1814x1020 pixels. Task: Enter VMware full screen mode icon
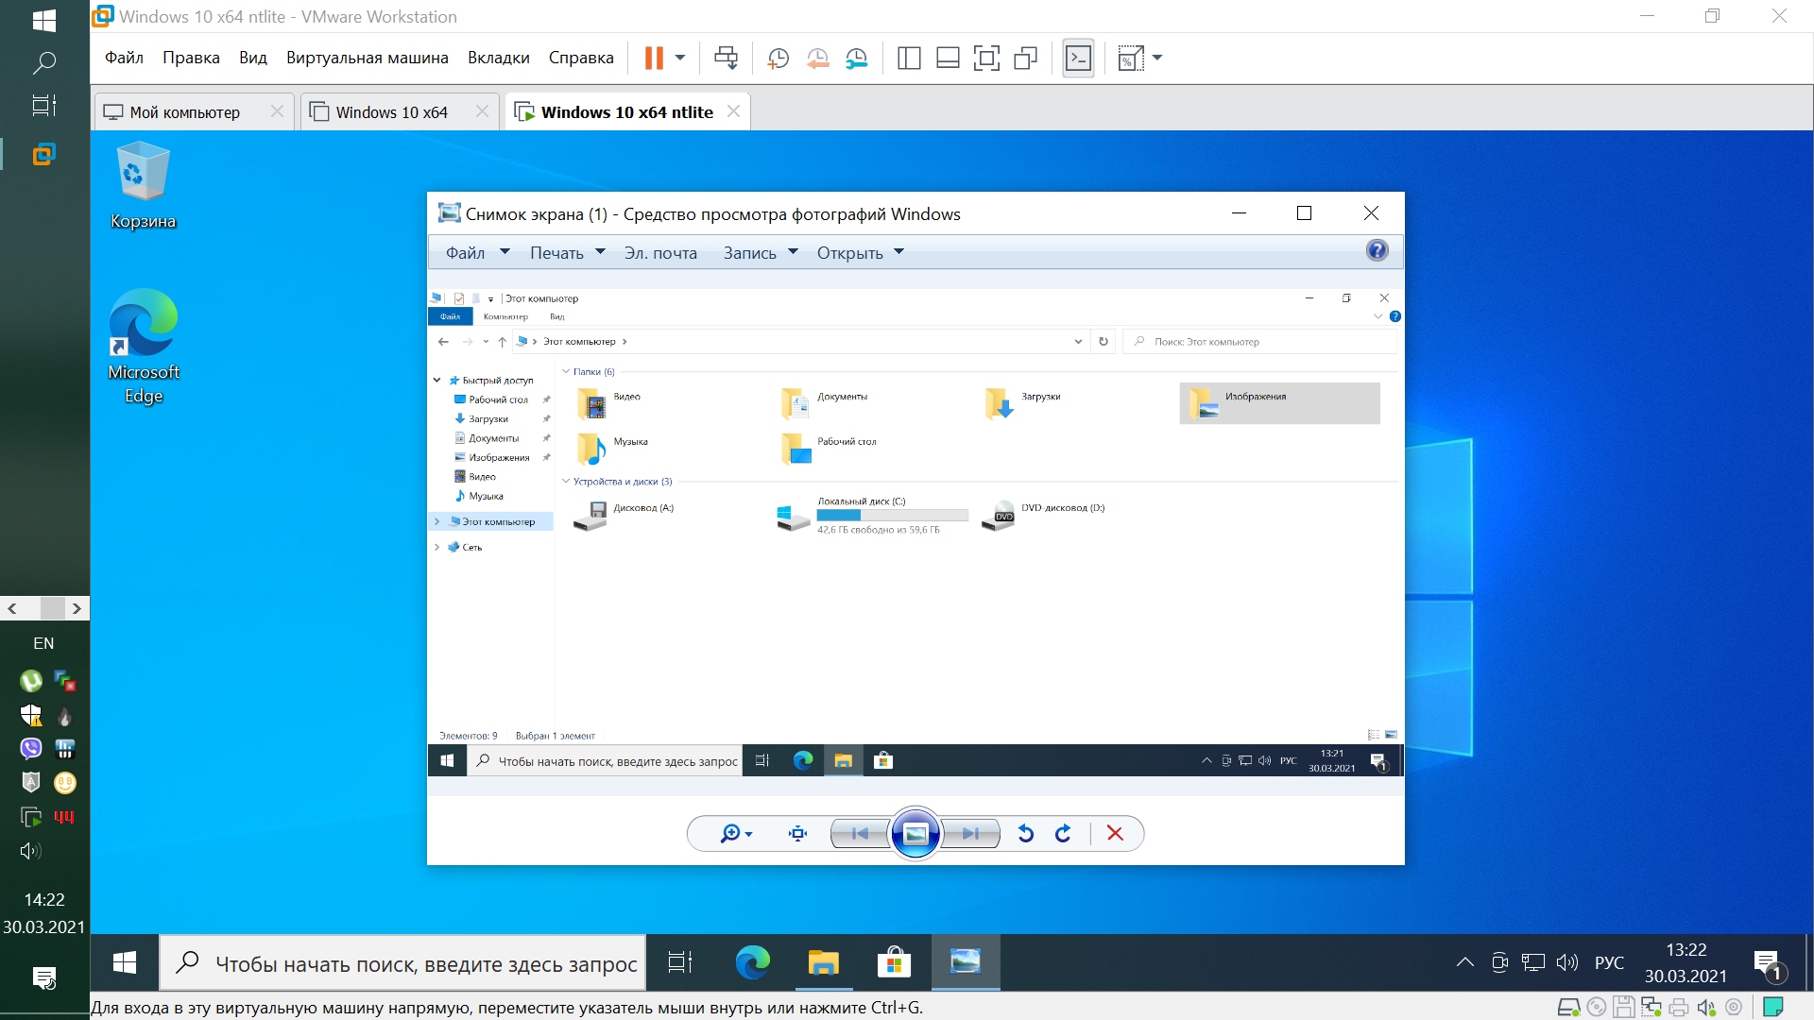pyautogui.click(x=986, y=59)
